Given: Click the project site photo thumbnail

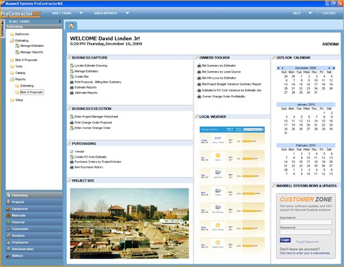Looking at the screenshot, I should tap(129, 223).
